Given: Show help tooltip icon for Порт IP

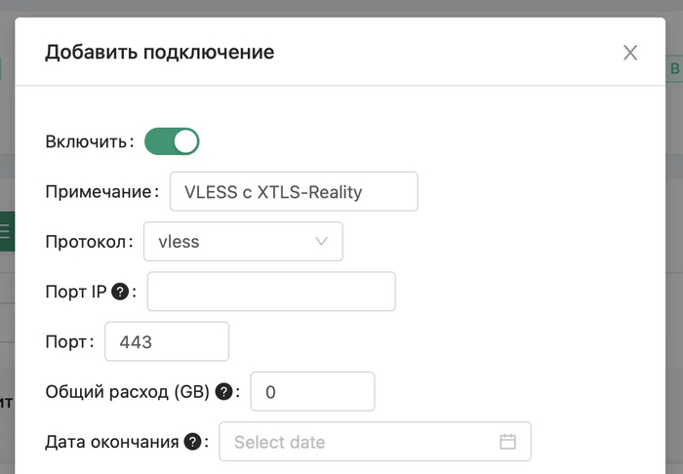Looking at the screenshot, I should click(x=121, y=292).
